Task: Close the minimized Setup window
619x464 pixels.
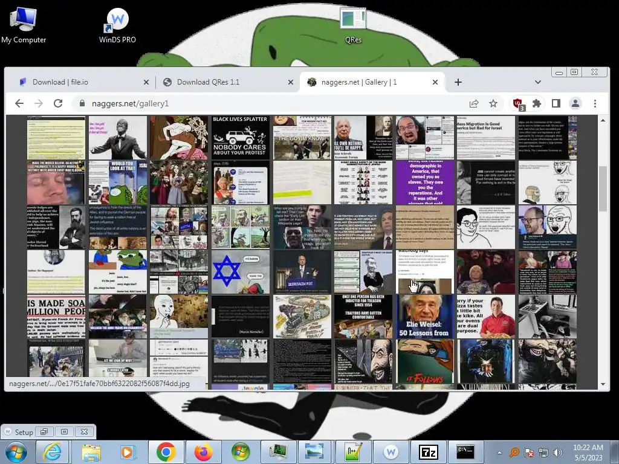Action: click(x=84, y=432)
